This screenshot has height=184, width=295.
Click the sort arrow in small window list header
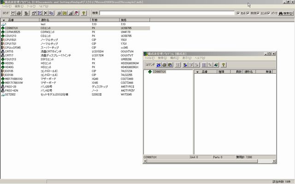click(198, 72)
